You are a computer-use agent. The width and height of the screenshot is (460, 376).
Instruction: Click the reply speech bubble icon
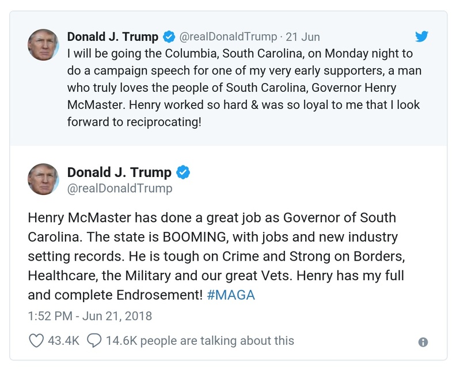(x=94, y=341)
